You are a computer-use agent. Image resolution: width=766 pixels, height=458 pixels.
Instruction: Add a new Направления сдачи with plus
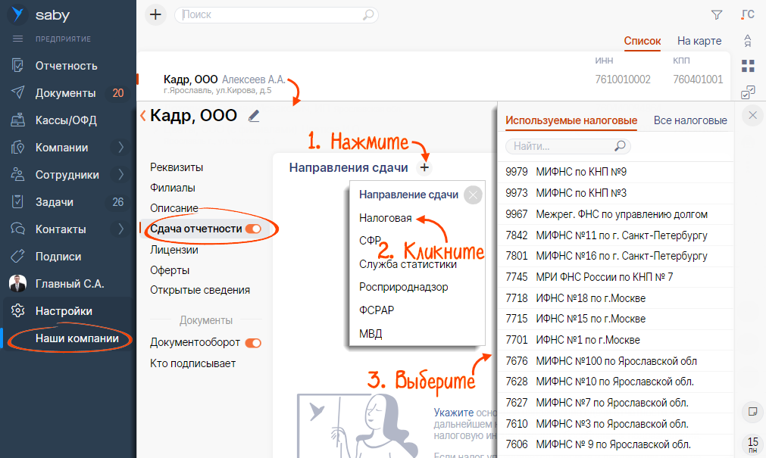pyautogui.click(x=424, y=168)
